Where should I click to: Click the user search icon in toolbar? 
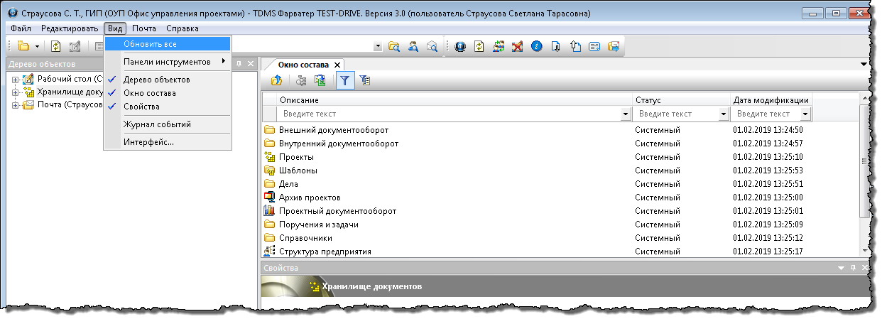(x=413, y=47)
